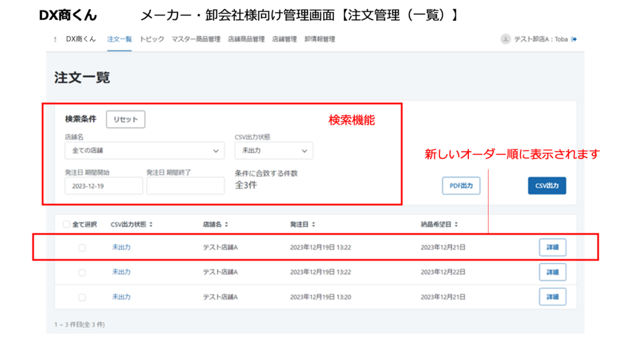The width and height of the screenshot is (623, 350).
Task: Check the box for the 納品希望日 12月22日 order
Action: (82, 272)
